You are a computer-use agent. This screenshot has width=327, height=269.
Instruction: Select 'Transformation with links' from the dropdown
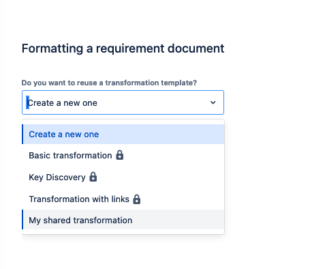(123, 199)
